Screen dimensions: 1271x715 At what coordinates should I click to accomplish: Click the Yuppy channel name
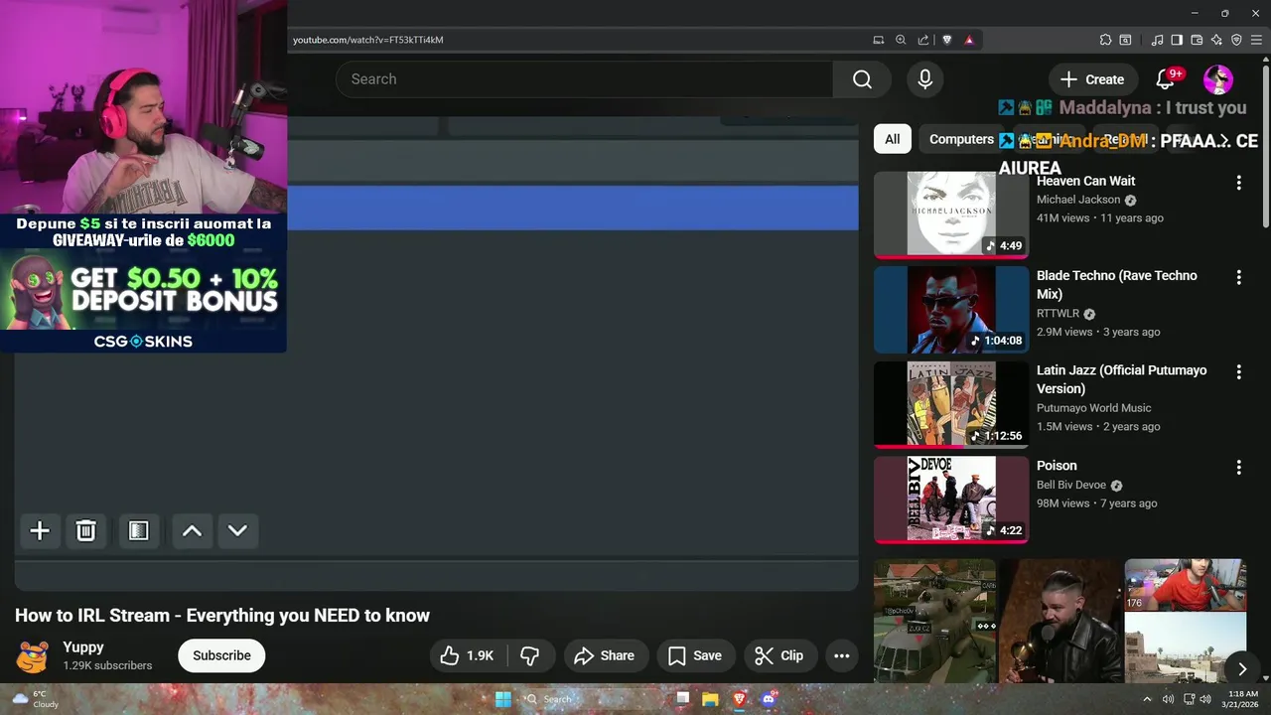83,646
